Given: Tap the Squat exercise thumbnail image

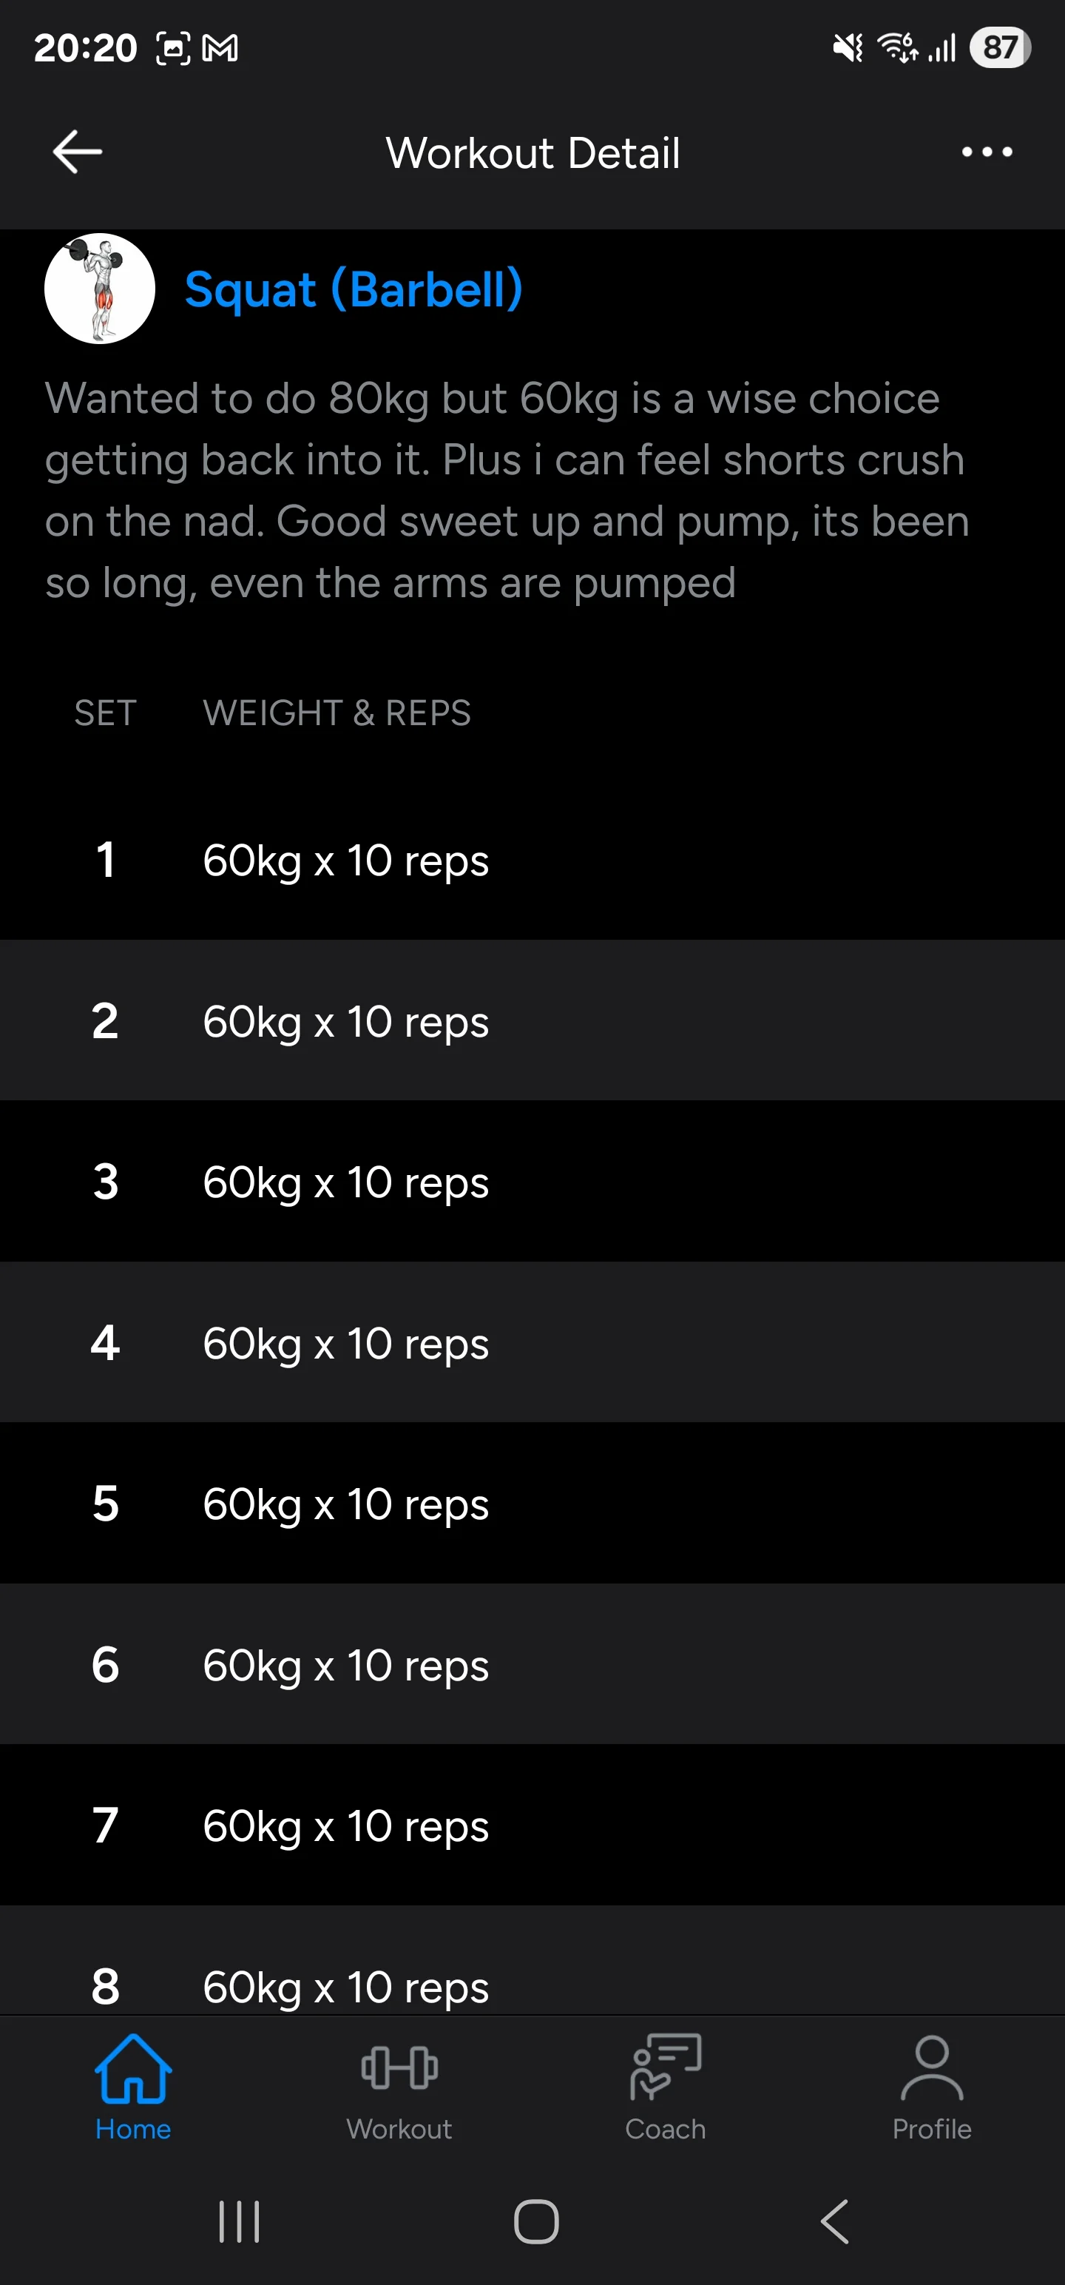Looking at the screenshot, I should [99, 289].
